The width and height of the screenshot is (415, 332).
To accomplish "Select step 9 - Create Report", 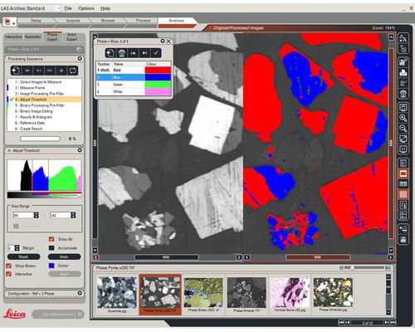I will 44,129.
